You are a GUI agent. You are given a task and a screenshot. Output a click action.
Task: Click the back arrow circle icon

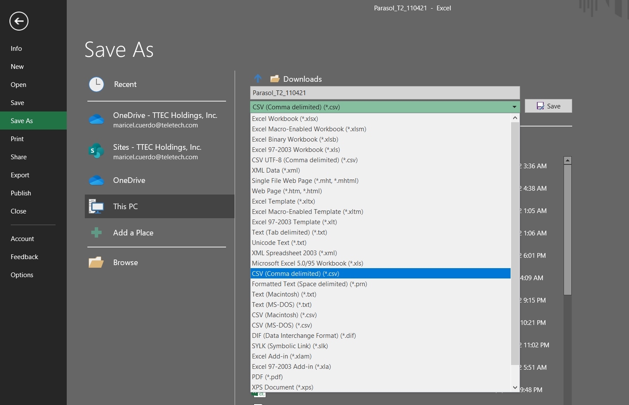point(19,21)
